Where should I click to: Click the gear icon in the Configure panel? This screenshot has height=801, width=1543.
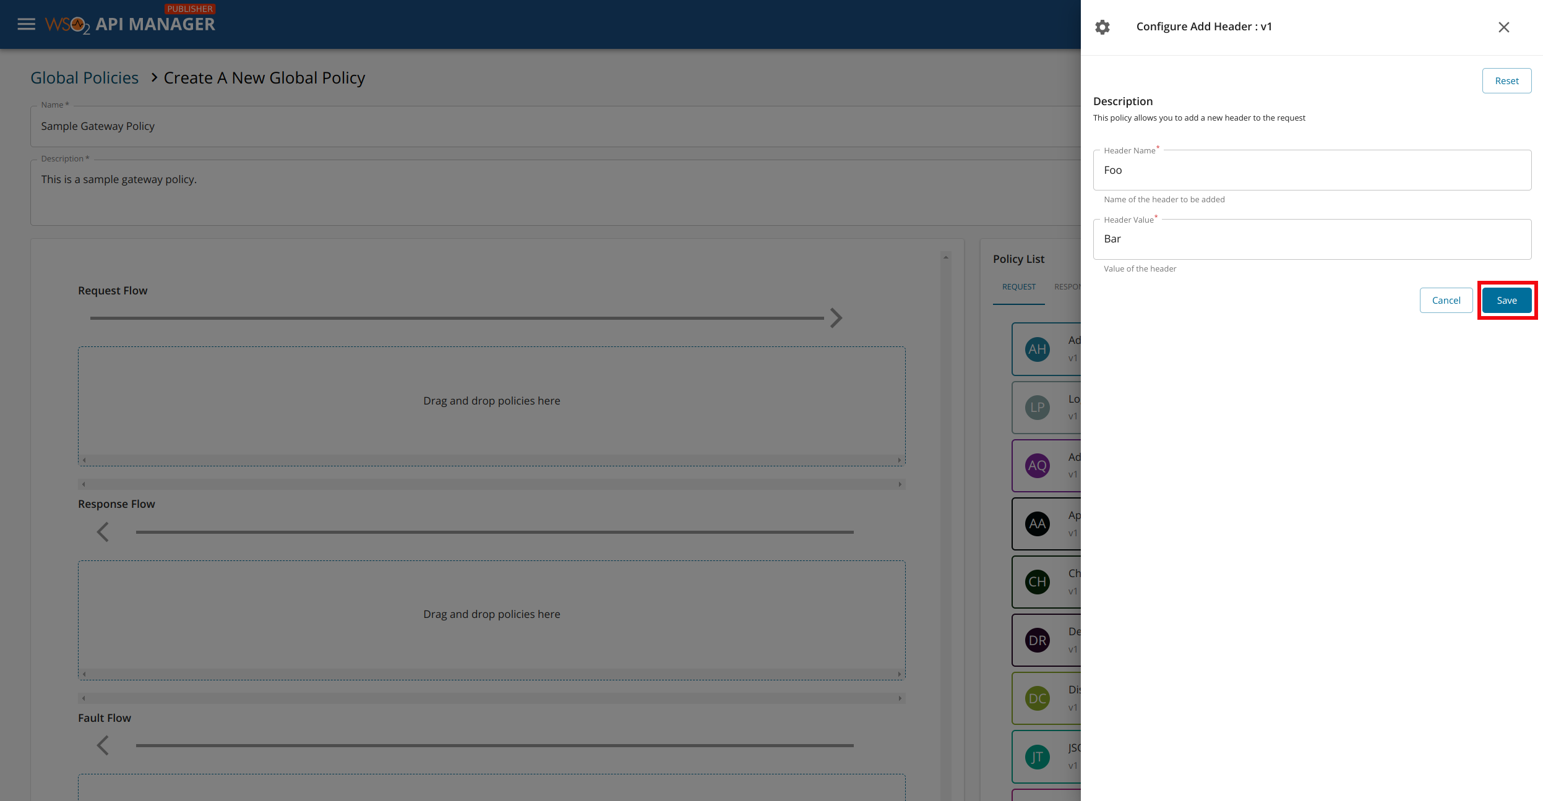pos(1102,27)
